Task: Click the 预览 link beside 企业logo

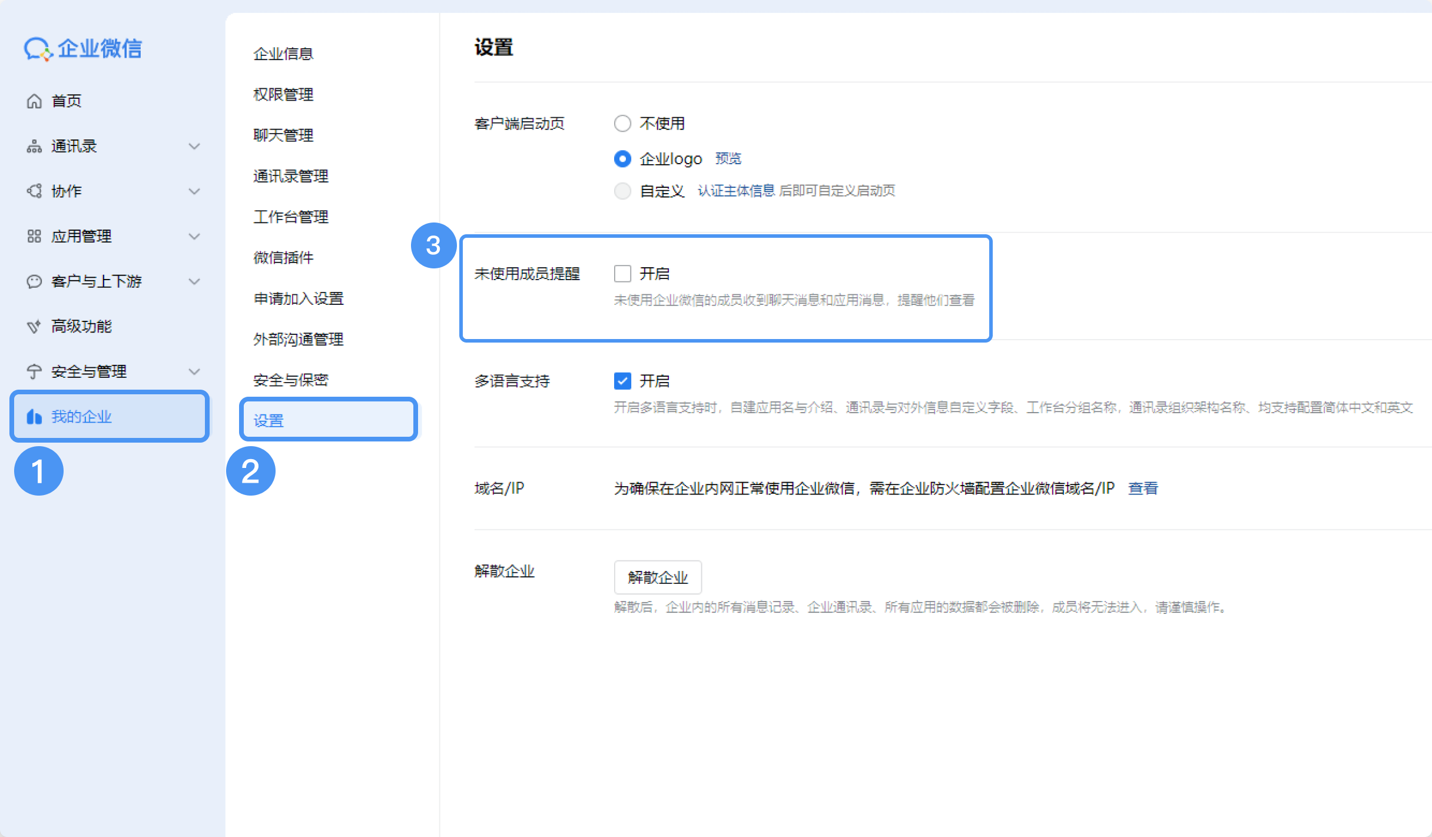Action: coord(728,159)
